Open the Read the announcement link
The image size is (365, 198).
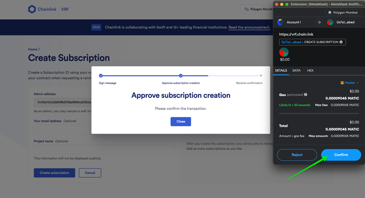(x=249, y=27)
